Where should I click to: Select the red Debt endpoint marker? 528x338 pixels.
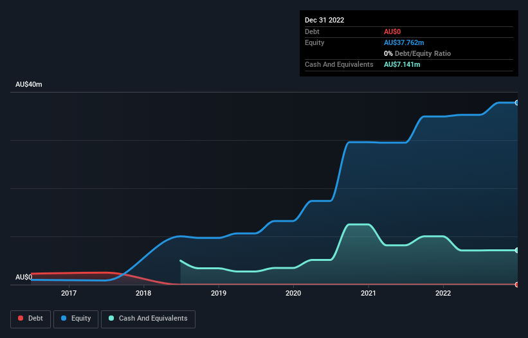pos(517,285)
